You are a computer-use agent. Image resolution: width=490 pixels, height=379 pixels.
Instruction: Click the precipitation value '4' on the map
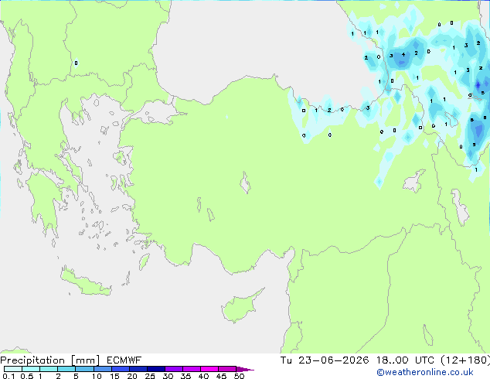(403, 54)
